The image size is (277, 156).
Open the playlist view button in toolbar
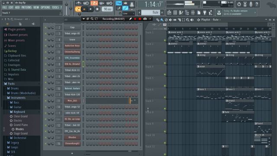click(169, 13)
